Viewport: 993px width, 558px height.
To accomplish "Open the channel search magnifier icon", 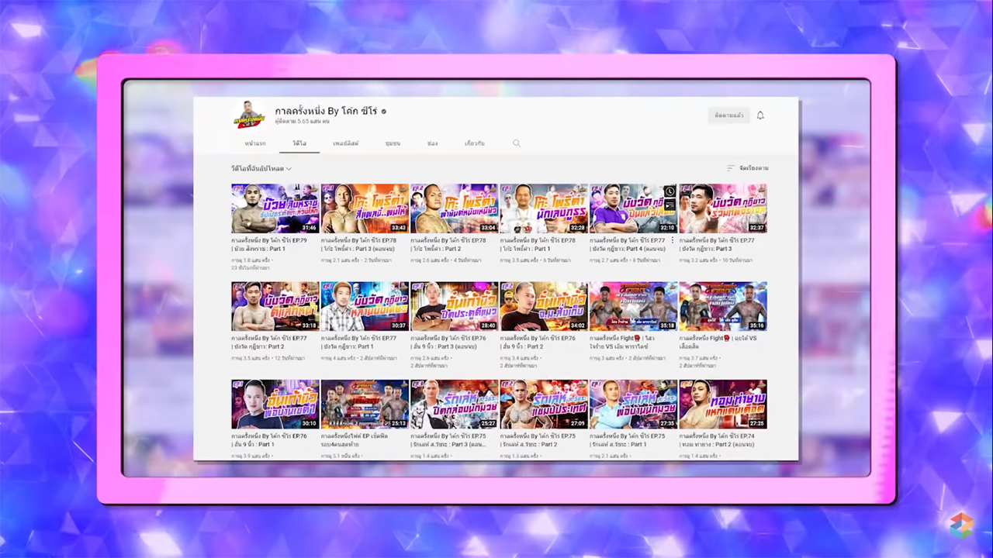I will pyautogui.click(x=517, y=143).
